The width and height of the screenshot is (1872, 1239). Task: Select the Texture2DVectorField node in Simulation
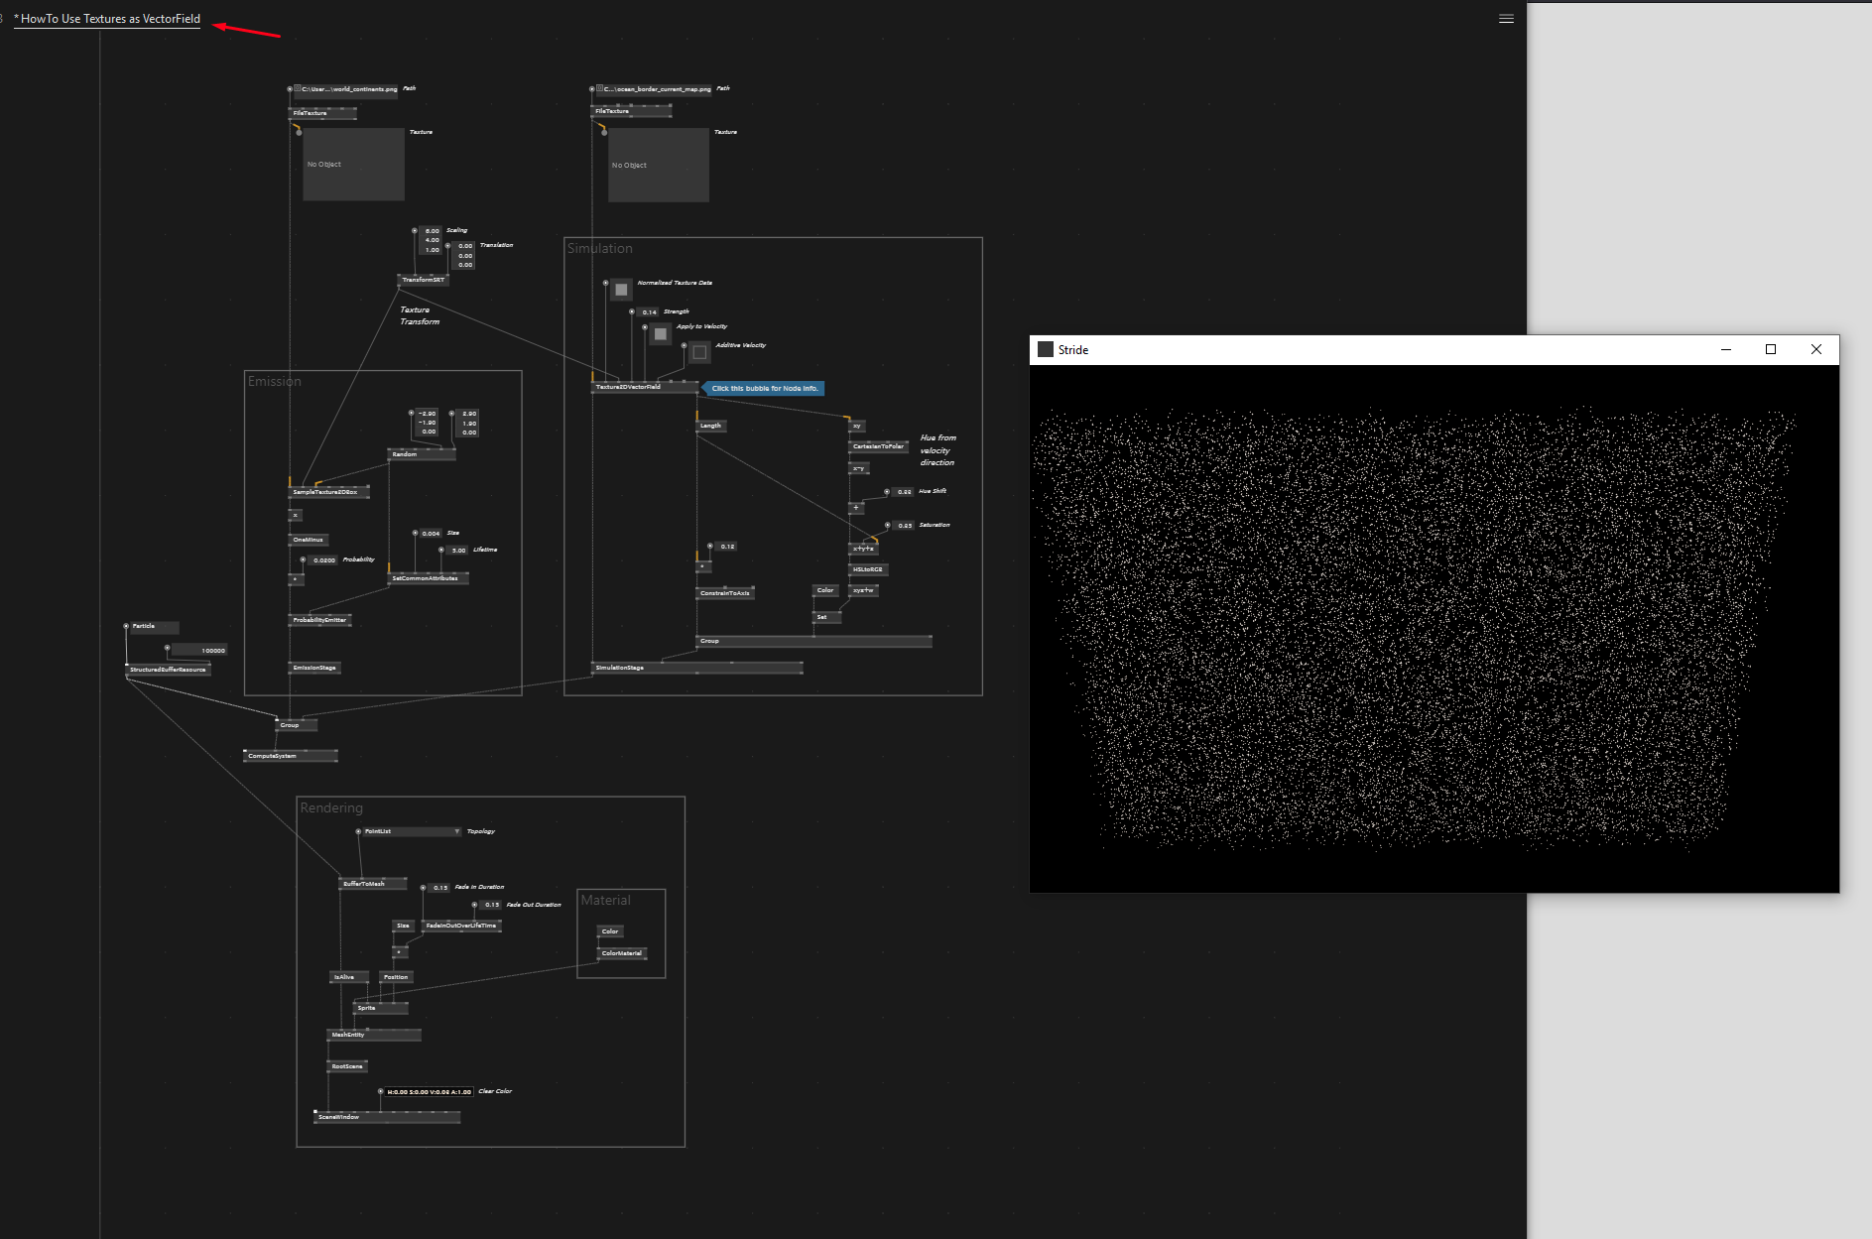(x=630, y=388)
